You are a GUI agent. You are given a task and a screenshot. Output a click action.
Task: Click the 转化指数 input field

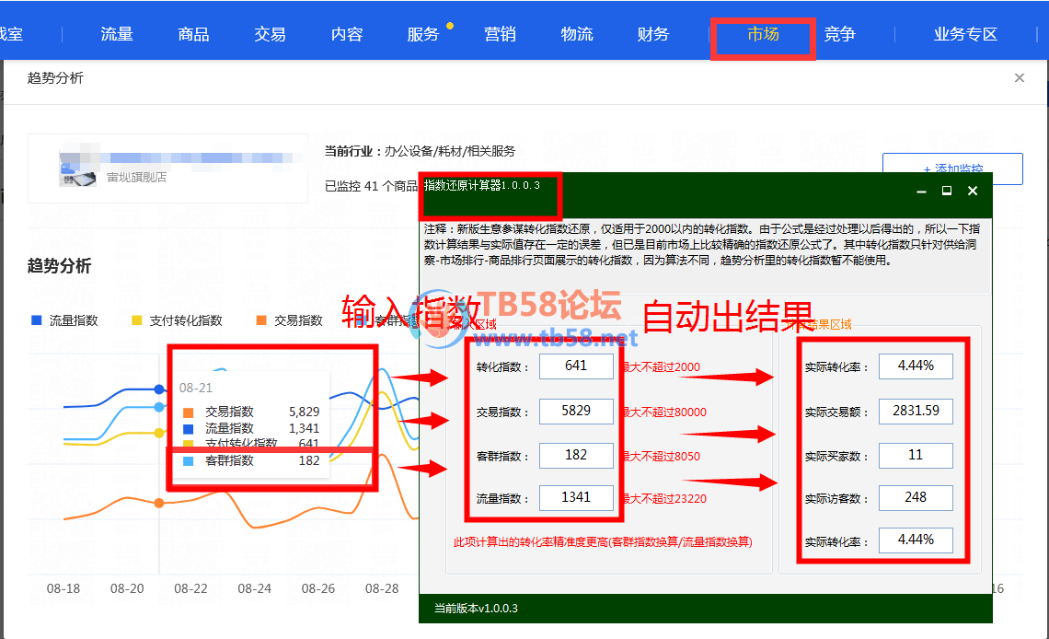(x=576, y=366)
